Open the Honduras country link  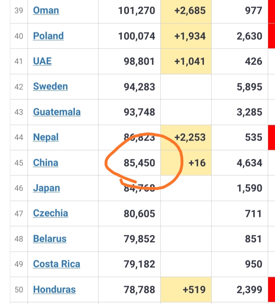pyautogui.click(x=55, y=289)
